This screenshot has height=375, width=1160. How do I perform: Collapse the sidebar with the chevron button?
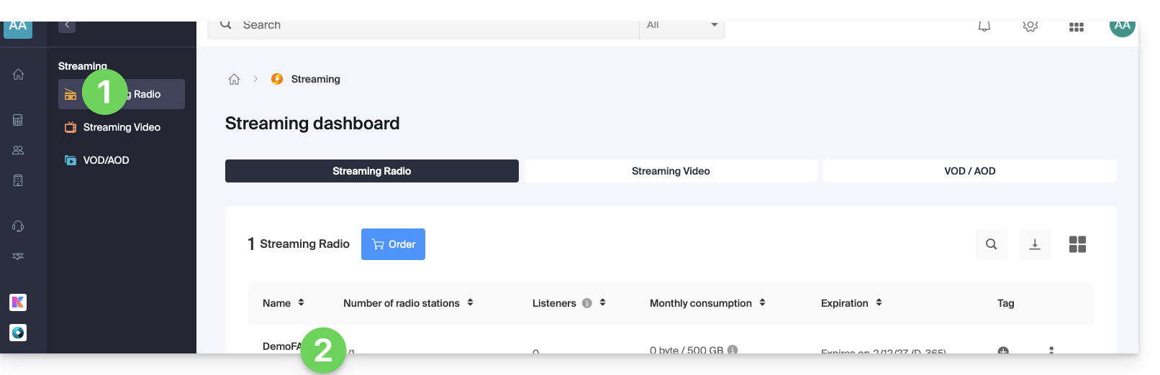pos(67,26)
